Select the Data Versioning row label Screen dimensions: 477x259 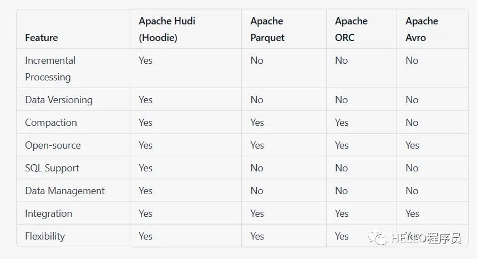(59, 100)
